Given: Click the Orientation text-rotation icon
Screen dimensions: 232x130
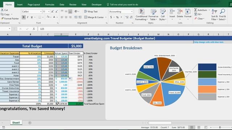Looking at the screenshot, I should tap(76, 11).
